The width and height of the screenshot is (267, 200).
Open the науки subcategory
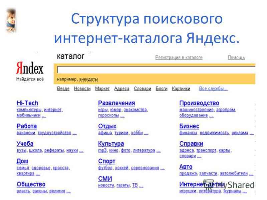click(72, 151)
